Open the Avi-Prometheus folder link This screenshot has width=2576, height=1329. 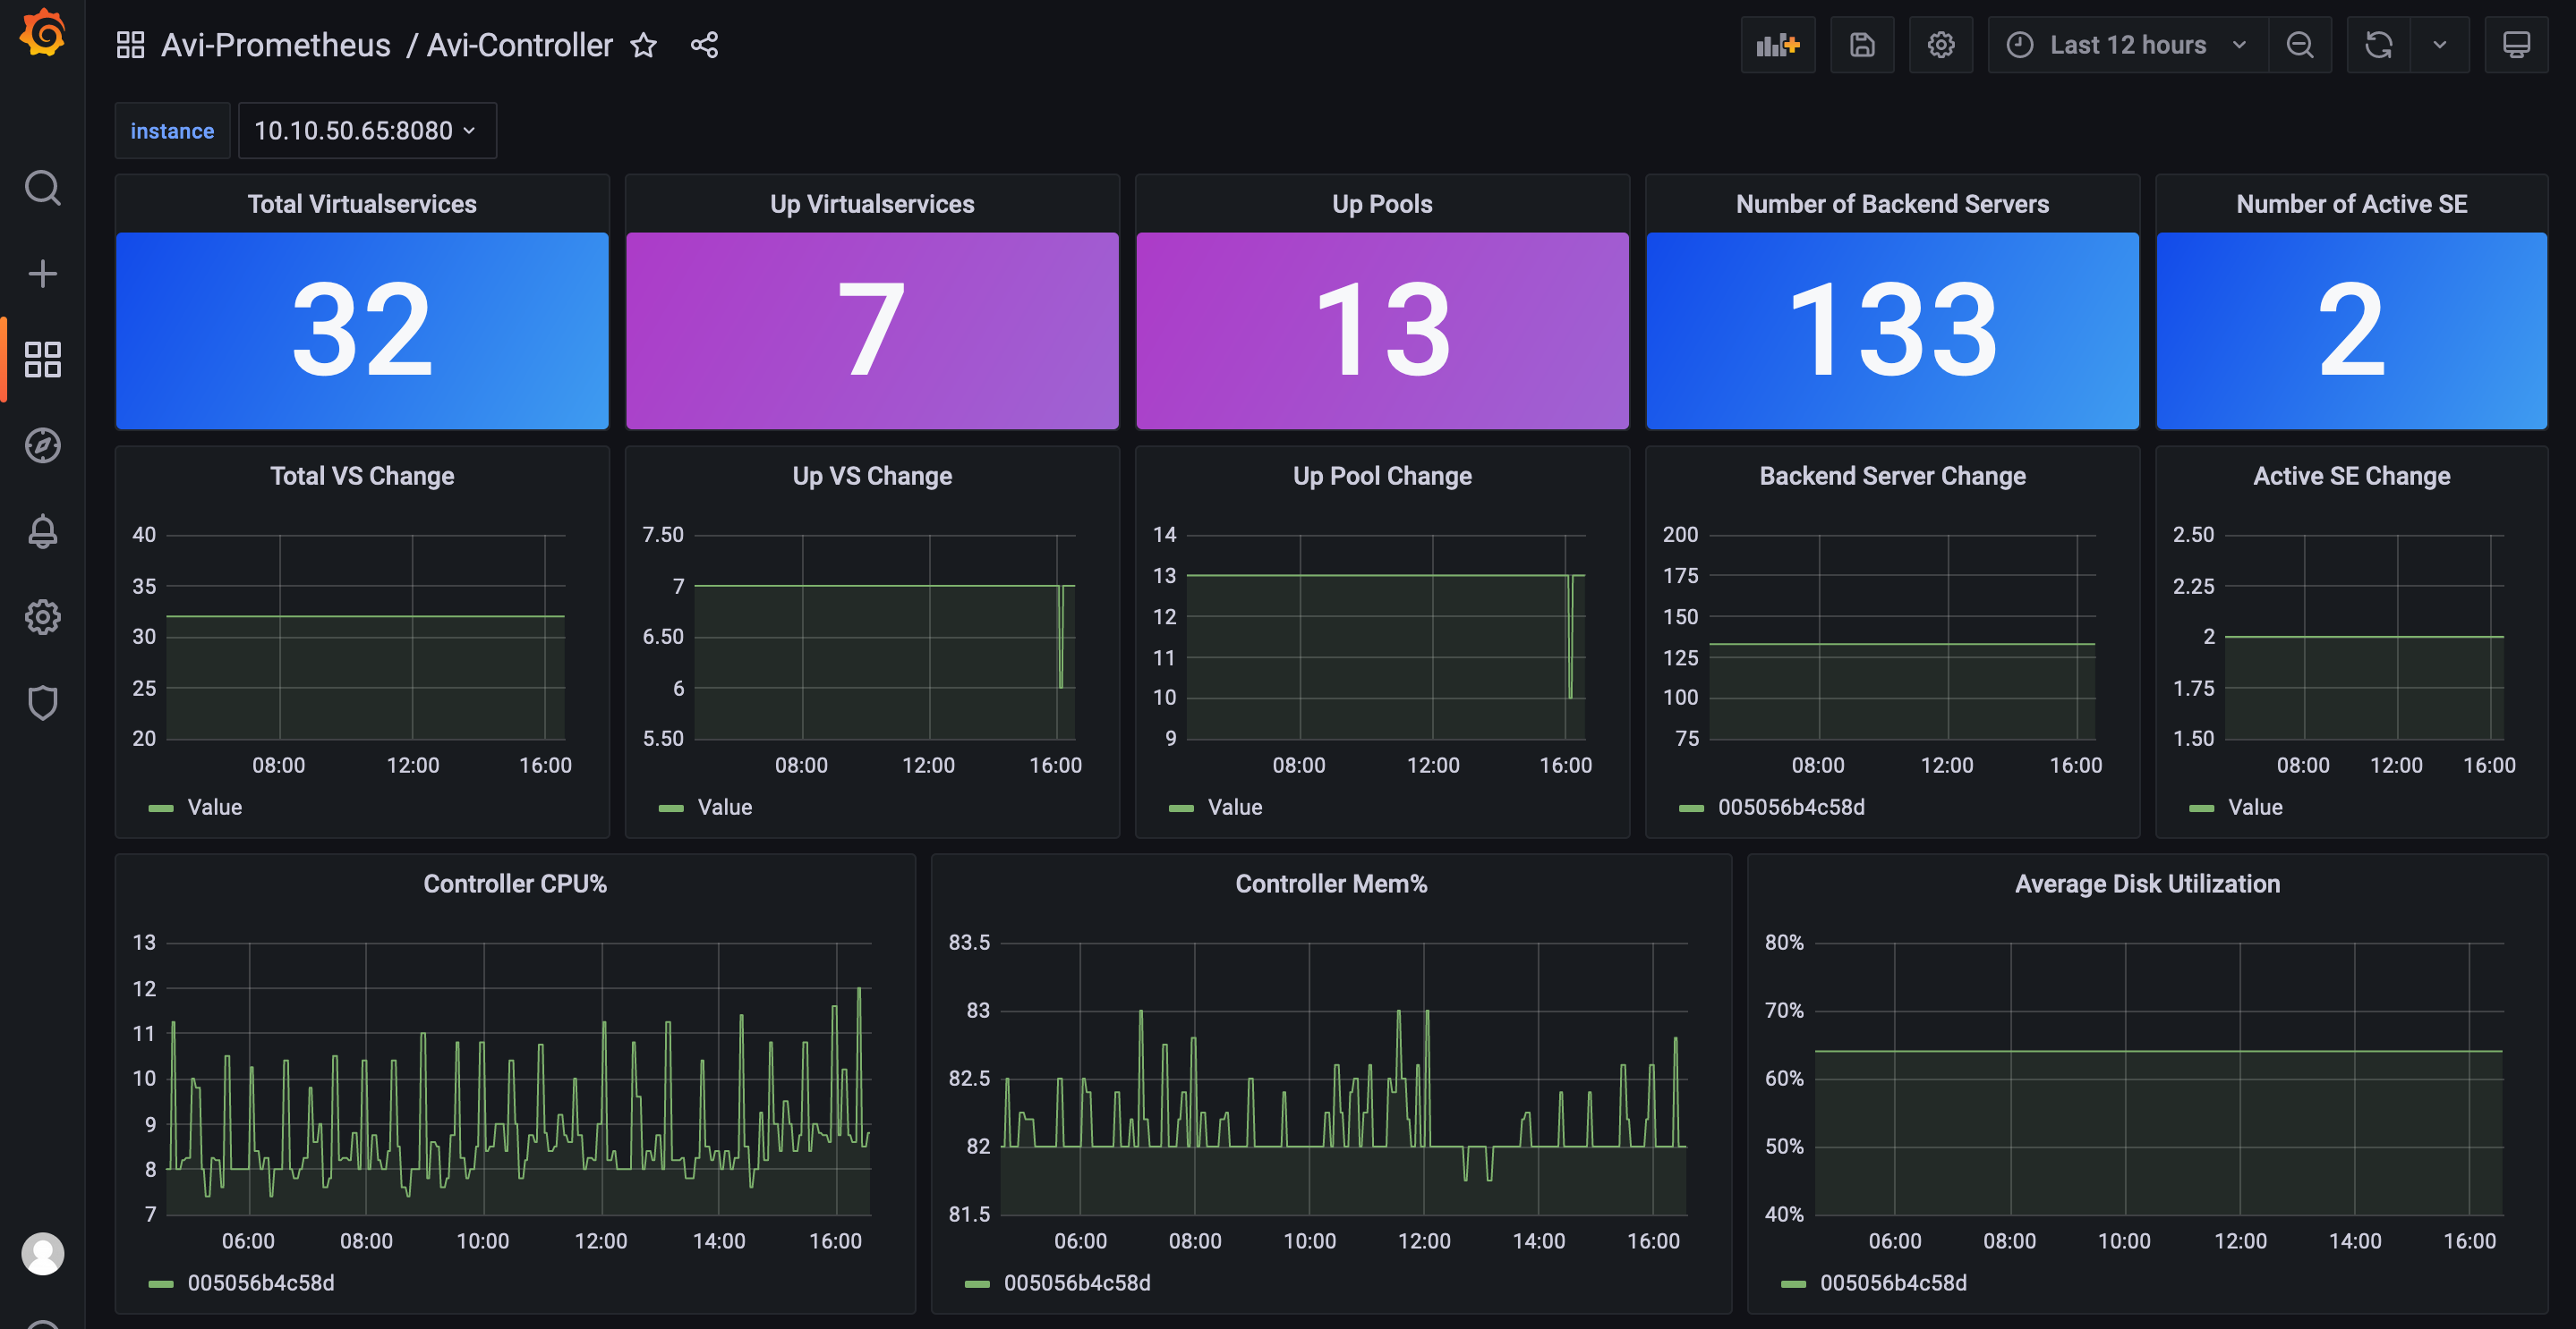click(x=276, y=45)
